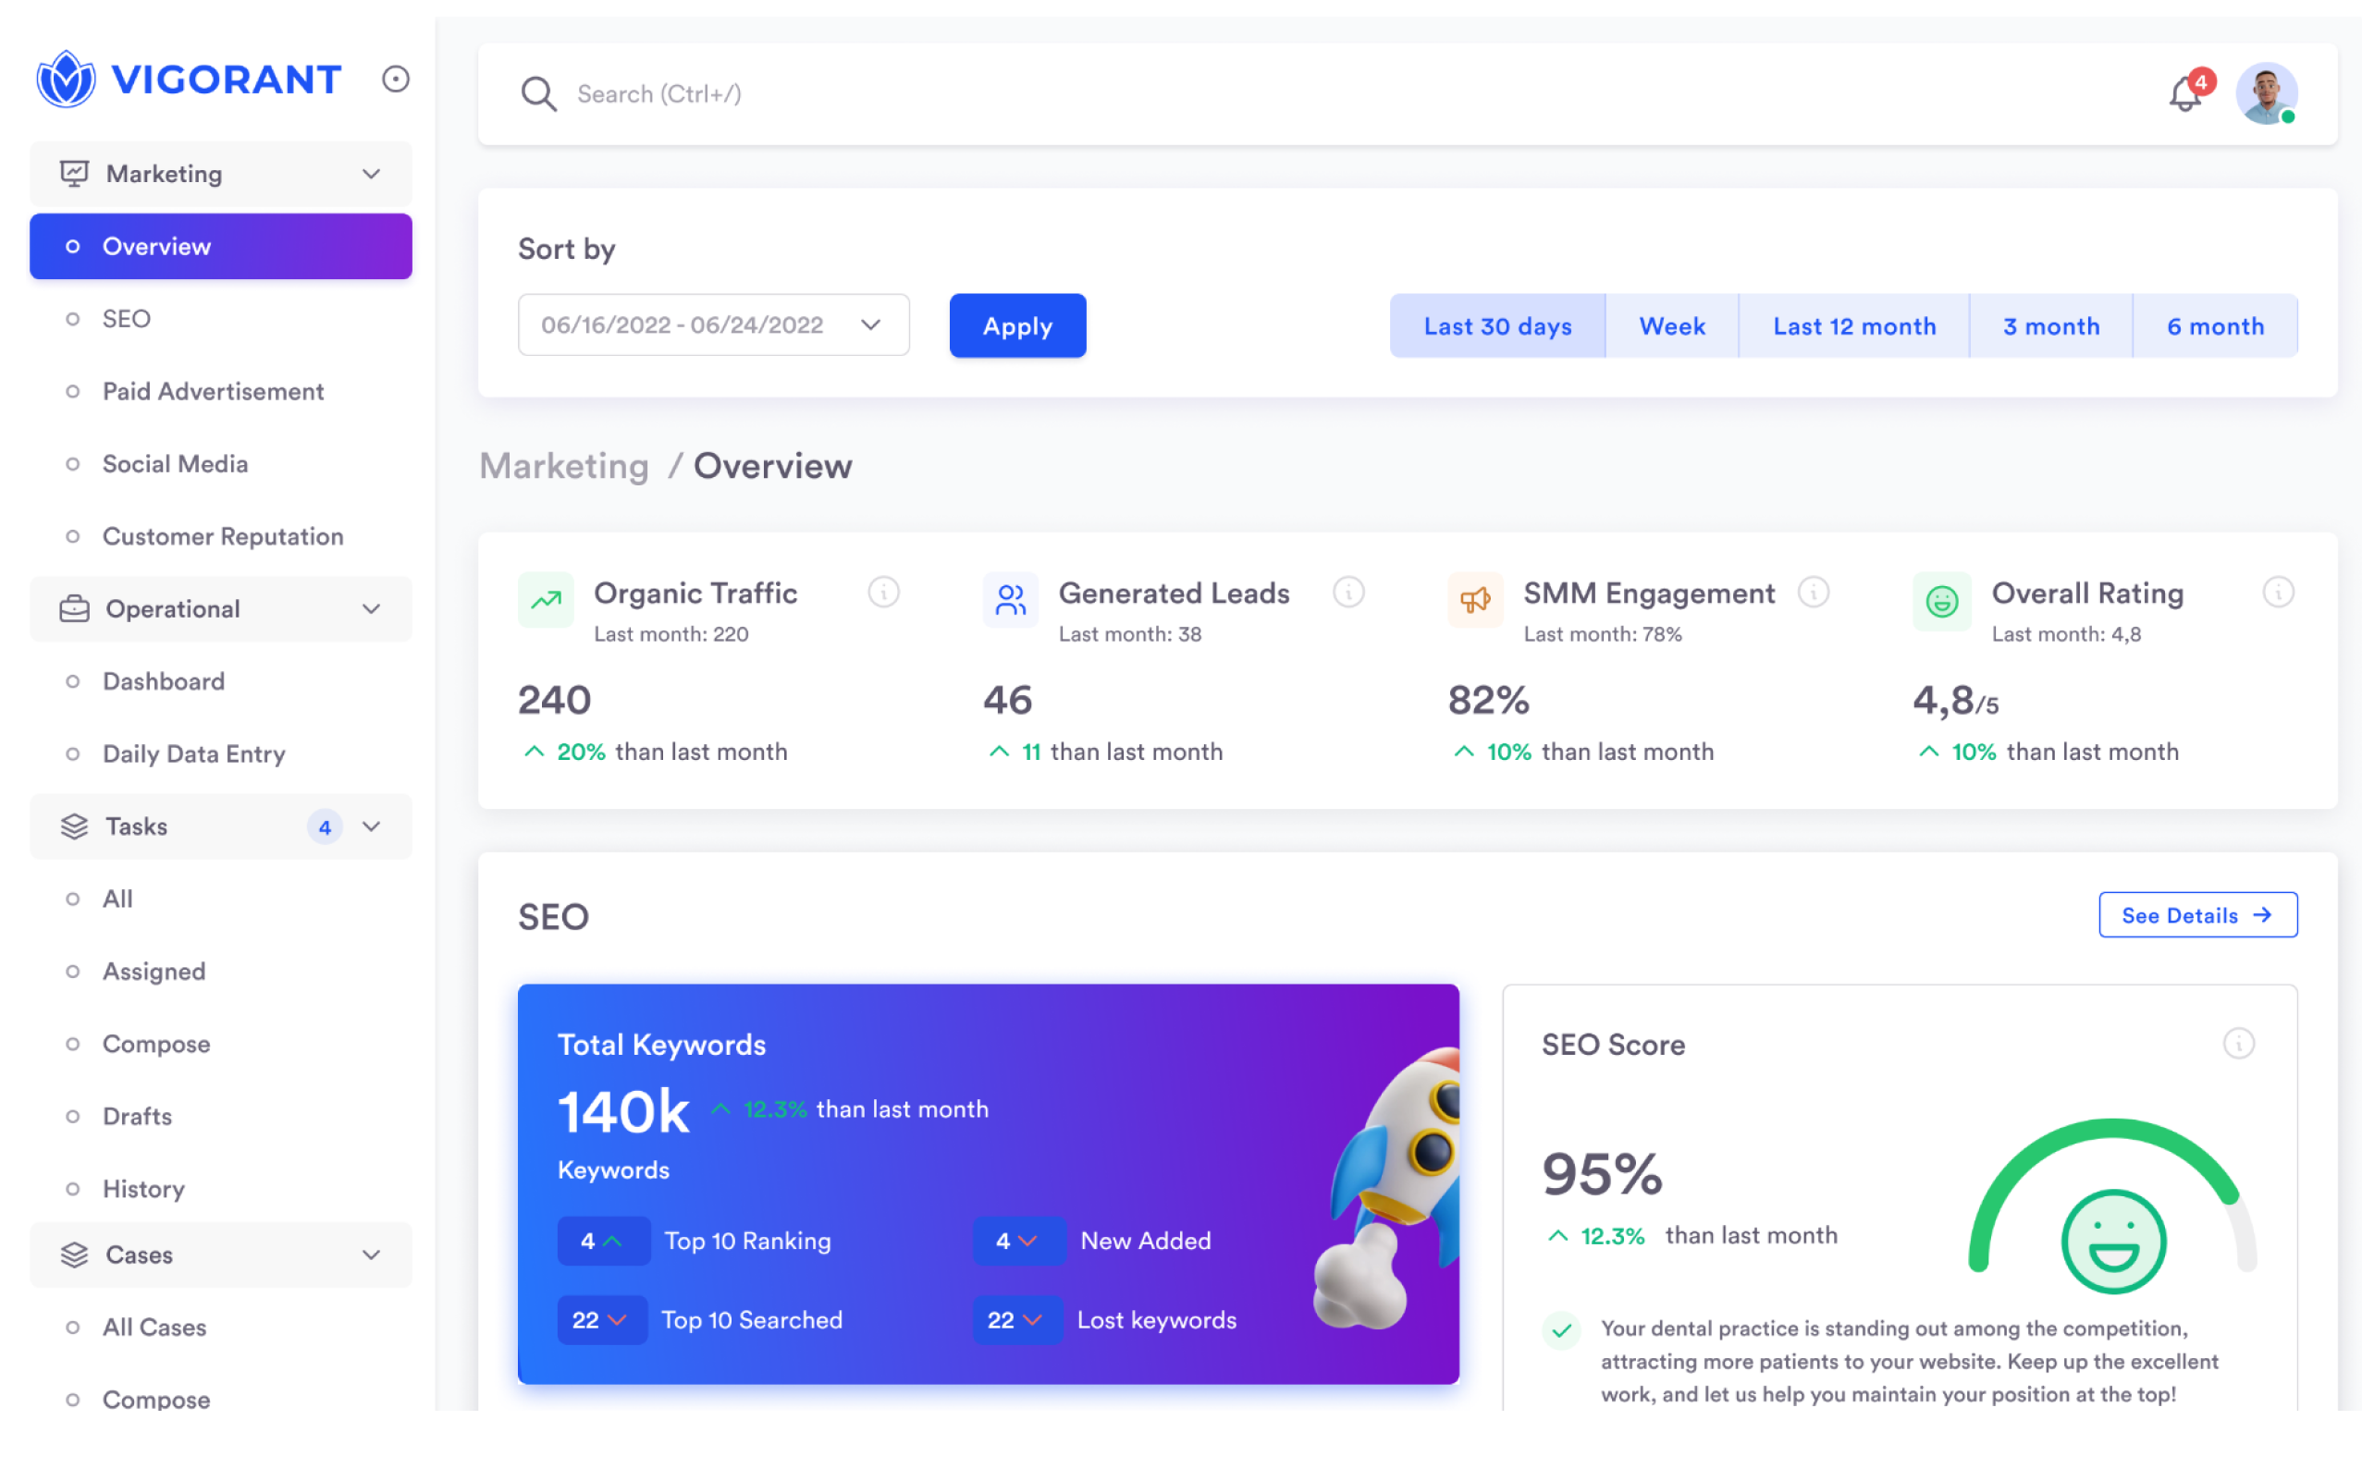
Task: Open the date range dropdown
Action: click(713, 325)
